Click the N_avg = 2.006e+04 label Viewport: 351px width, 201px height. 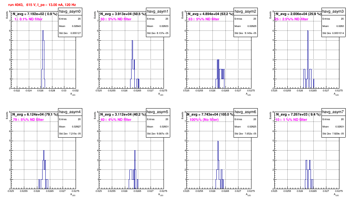coord(298,14)
